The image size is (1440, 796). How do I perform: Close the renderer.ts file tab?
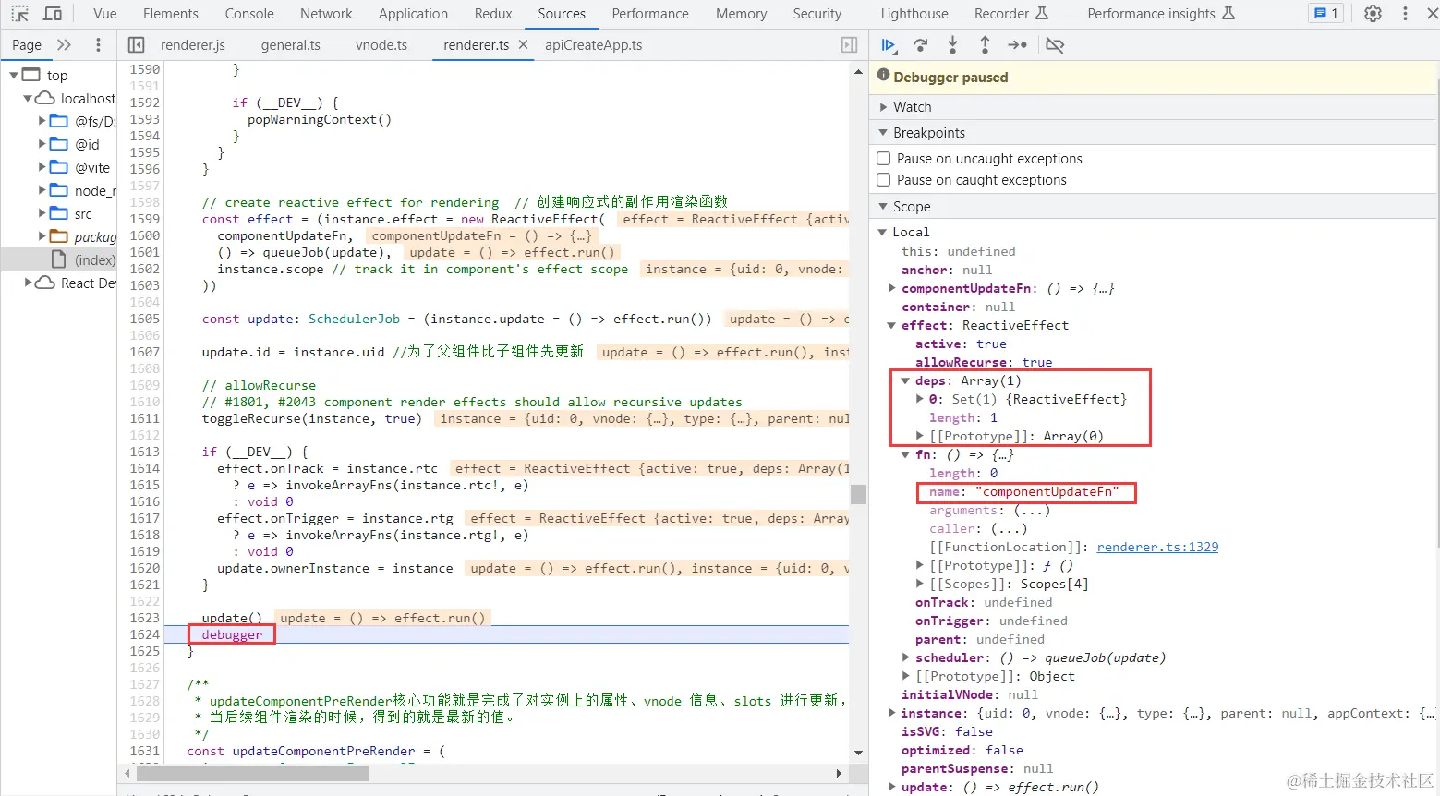pyautogui.click(x=523, y=44)
